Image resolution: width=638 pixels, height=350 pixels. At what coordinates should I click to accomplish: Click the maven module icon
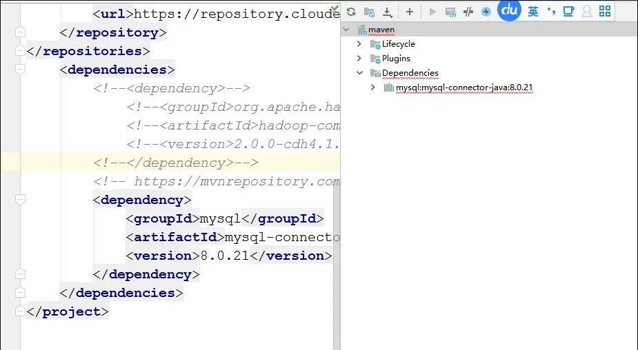point(362,30)
